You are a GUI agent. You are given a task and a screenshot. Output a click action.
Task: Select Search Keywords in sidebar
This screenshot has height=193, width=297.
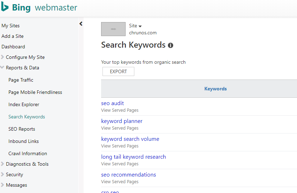pyautogui.click(x=27, y=117)
